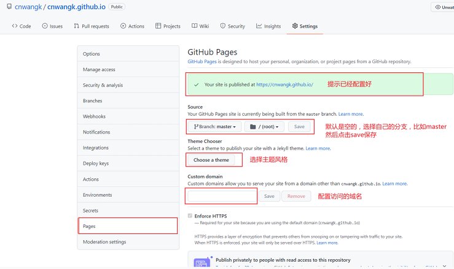This screenshot has width=454, height=269.
Task: Click the GitHub Pages intro link
Action: 202,61
